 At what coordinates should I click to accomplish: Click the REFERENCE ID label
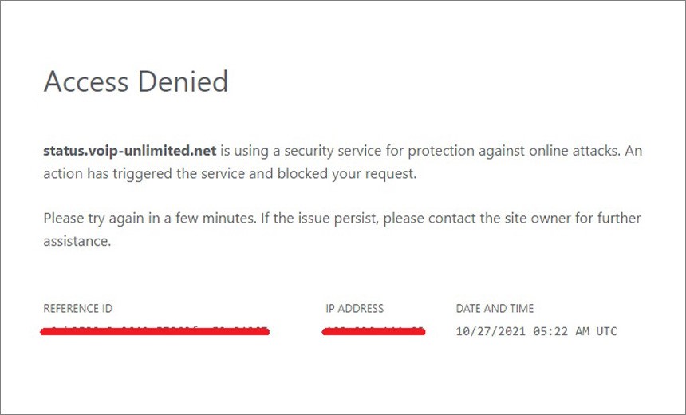pos(78,309)
